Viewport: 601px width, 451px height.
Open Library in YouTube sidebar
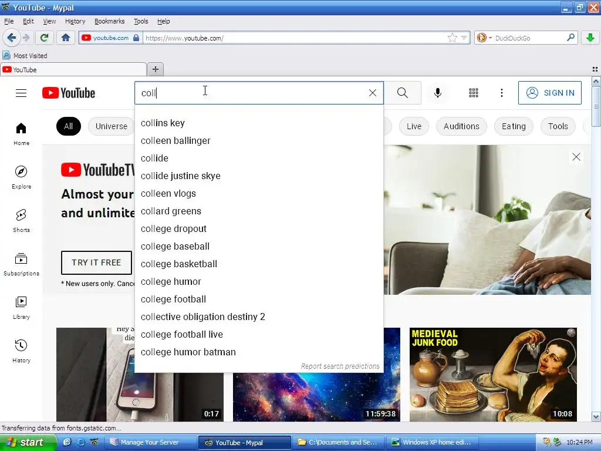[21, 308]
